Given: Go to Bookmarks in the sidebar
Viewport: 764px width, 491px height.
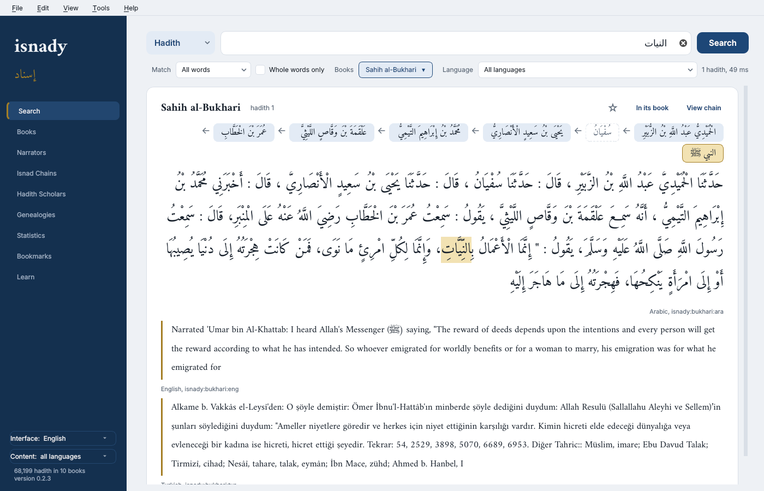Looking at the screenshot, I should pos(63,256).
